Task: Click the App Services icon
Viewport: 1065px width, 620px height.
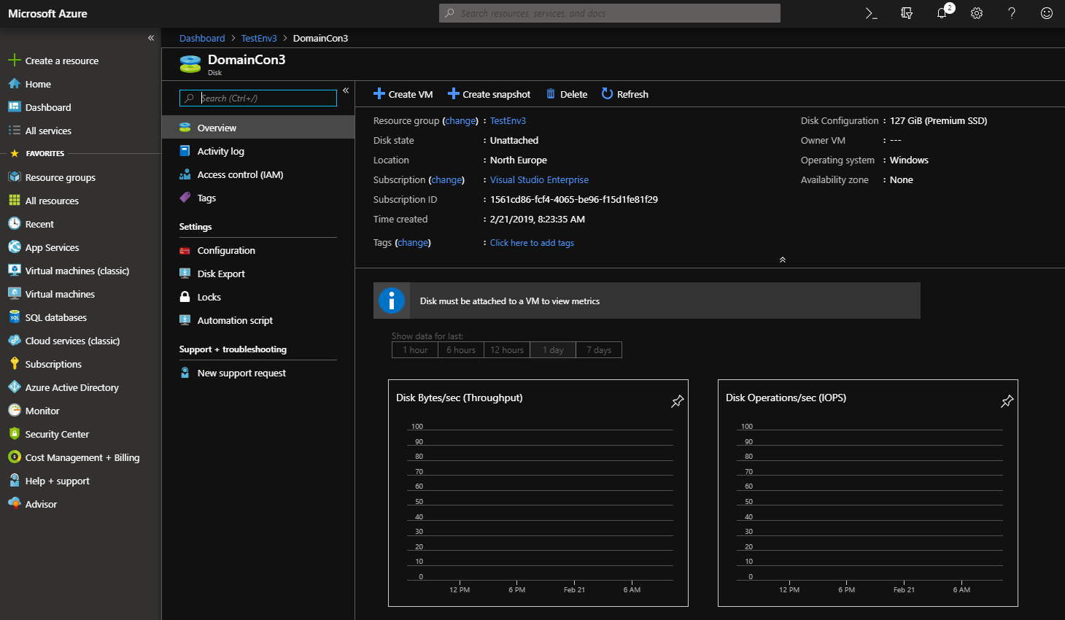Action: click(14, 247)
